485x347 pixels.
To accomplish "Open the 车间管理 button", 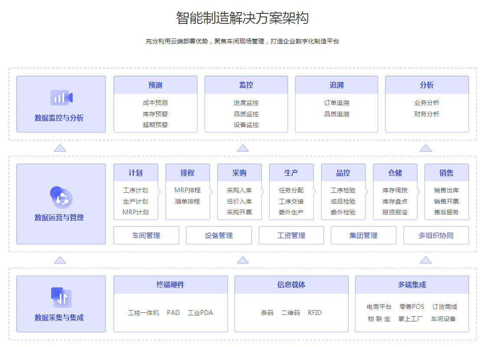I will click(146, 236).
